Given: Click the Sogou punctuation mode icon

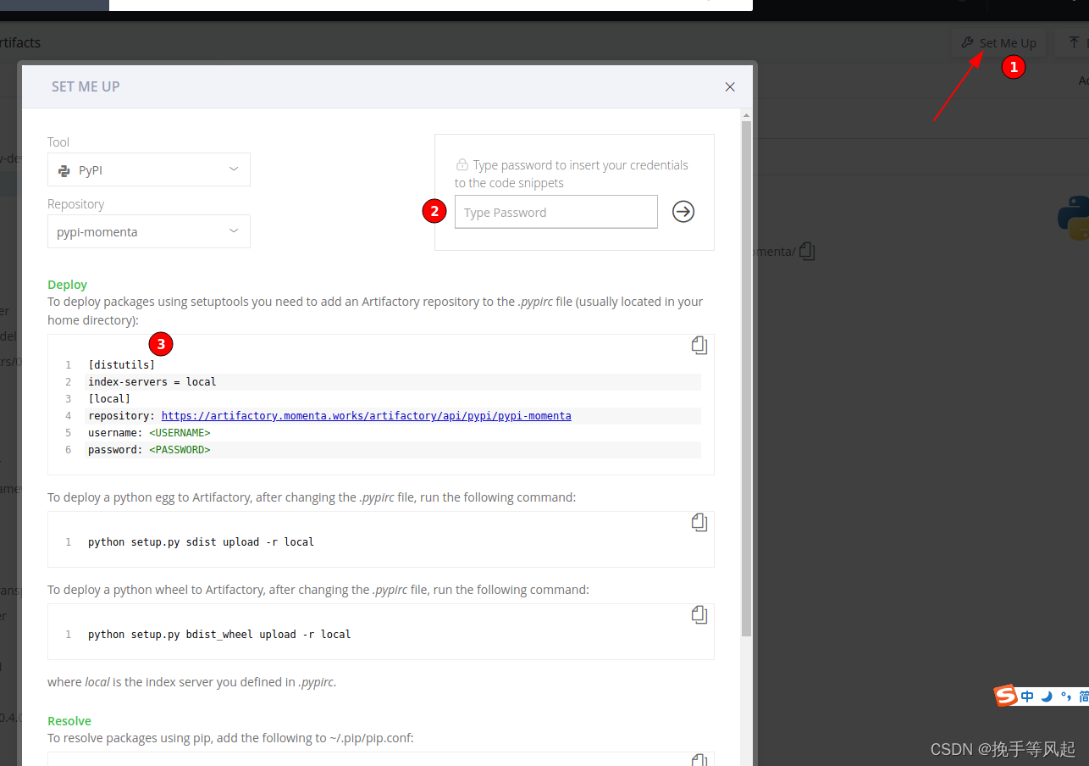Looking at the screenshot, I should 1065,697.
